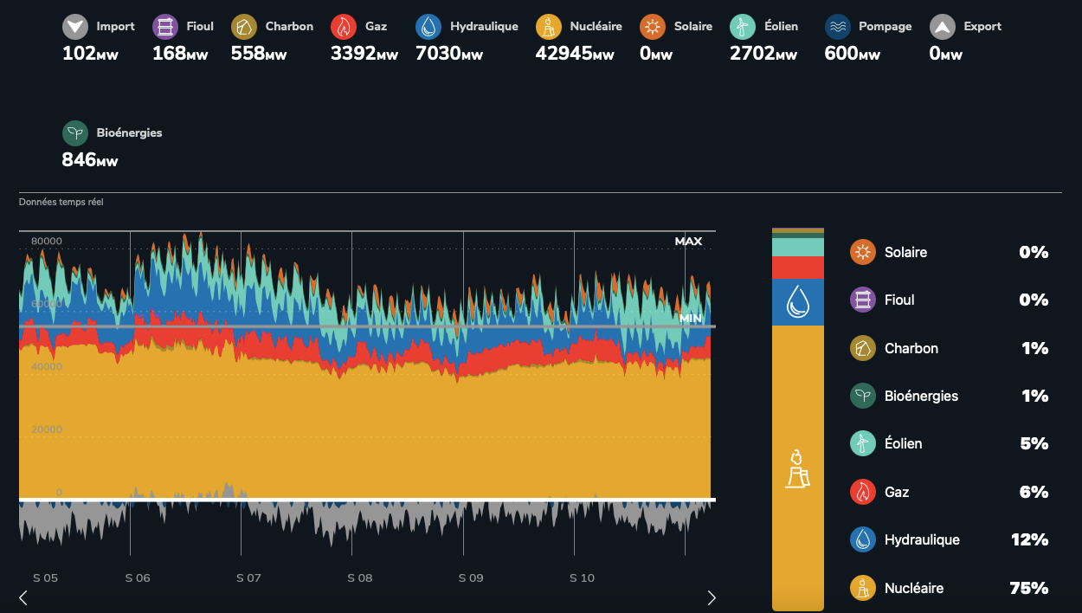Go to previous period with left chevron

[23, 597]
